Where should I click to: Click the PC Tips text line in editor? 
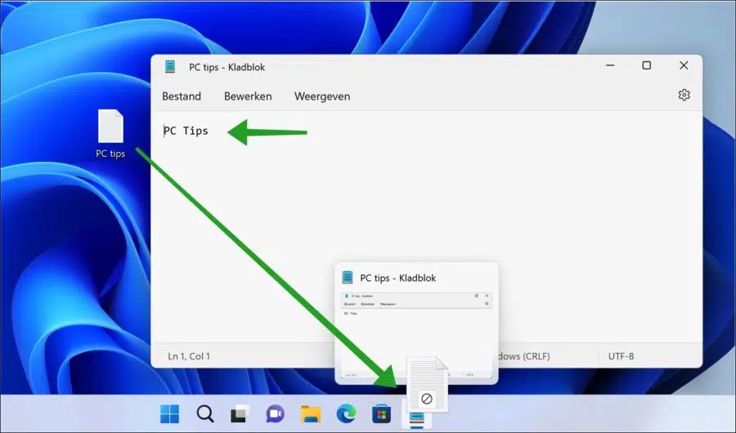point(186,131)
